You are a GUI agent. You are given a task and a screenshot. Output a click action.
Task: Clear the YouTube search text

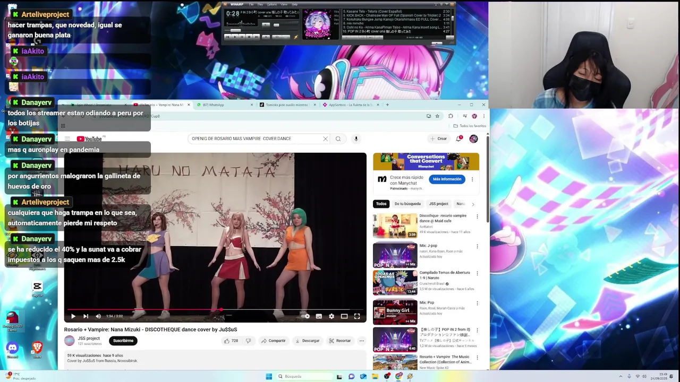pyautogui.click(x=325, y=139)
